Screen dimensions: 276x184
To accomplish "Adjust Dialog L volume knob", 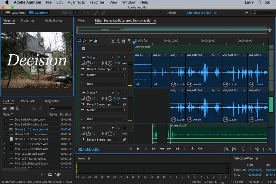I will pyautogui.click(x=88, y=63).
